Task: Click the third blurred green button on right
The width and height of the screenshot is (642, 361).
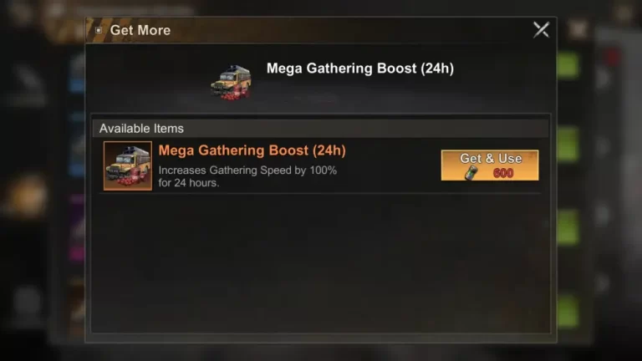Action: click(568, 227)
